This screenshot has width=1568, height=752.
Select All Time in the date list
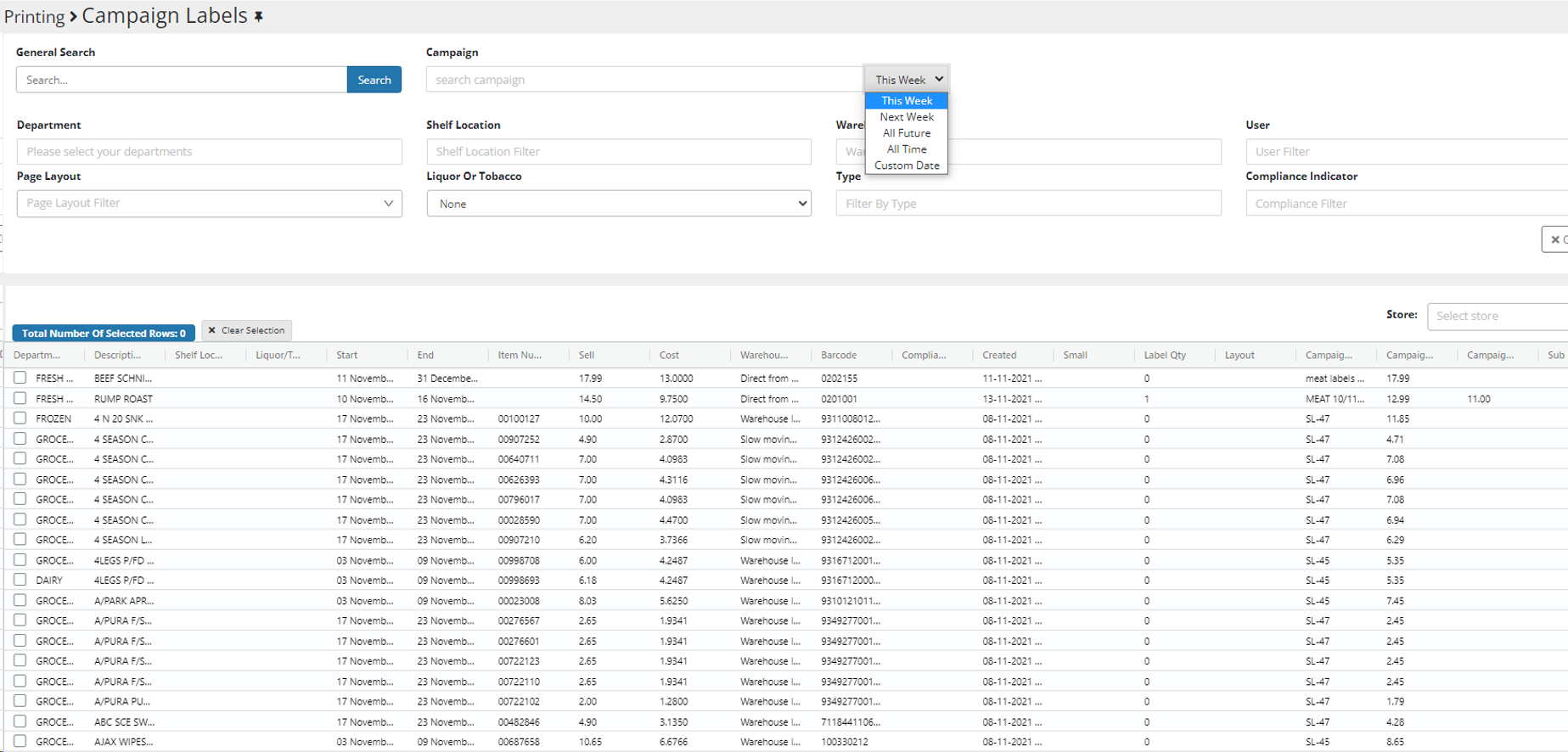907,149
